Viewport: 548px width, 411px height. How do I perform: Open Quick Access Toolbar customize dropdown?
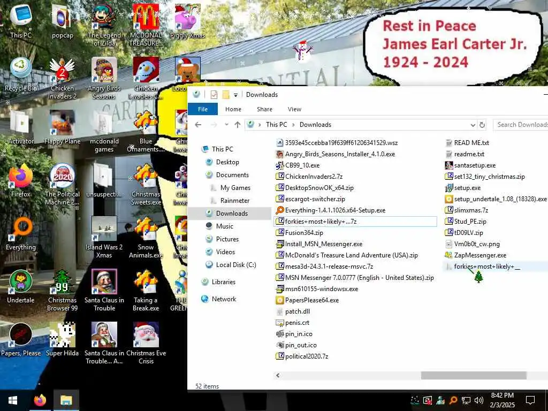click(x=235, y=95)
